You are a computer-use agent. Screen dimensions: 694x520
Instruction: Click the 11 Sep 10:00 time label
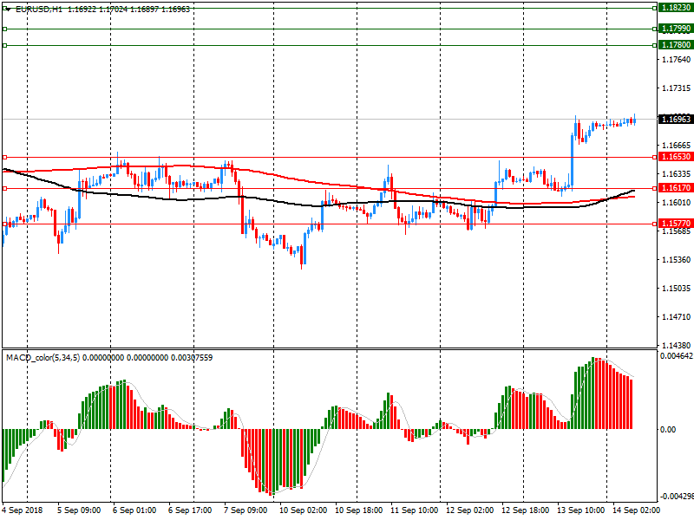point(415,510)
